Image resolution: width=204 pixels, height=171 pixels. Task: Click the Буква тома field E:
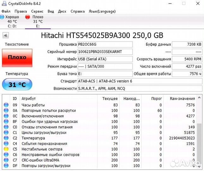coord(105,74)
